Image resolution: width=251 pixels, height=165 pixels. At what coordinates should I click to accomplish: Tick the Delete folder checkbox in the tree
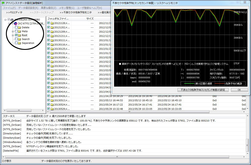16,27
